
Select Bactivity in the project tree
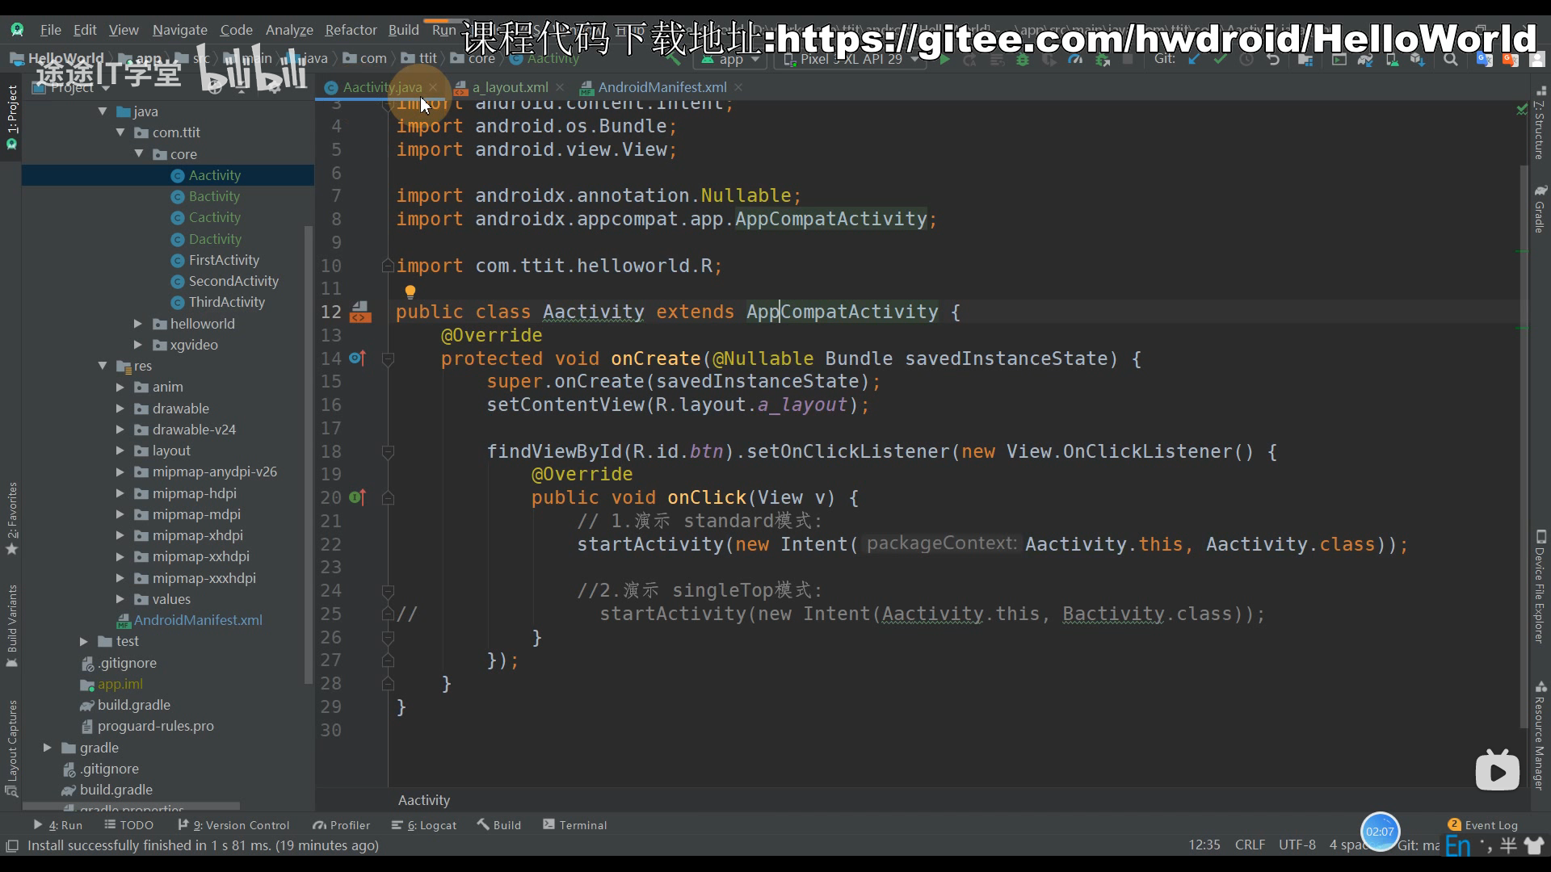tap(214, 196)
